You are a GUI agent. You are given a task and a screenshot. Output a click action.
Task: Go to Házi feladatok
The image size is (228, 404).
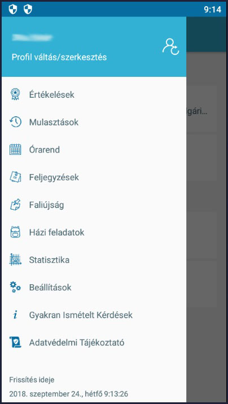[x=94, y=232]
